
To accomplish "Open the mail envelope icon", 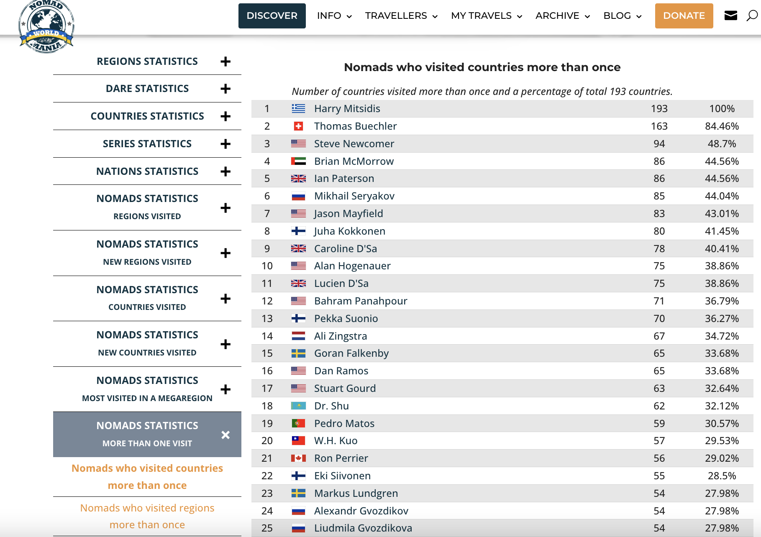I will click(730, 16).
